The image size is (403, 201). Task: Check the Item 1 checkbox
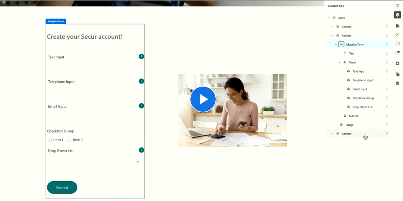point(50,140)
